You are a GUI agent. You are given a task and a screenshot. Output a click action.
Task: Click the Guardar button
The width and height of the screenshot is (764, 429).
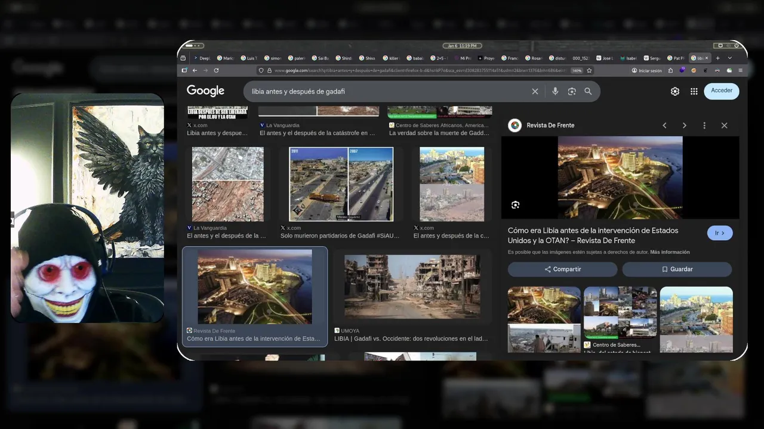pyautogui.click(x=677, y=269)
